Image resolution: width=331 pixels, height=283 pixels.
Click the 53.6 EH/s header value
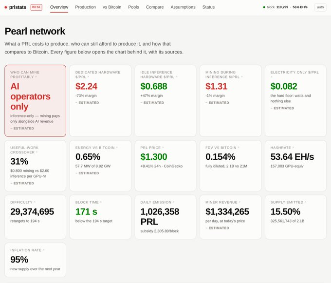(x=300, y=7)
